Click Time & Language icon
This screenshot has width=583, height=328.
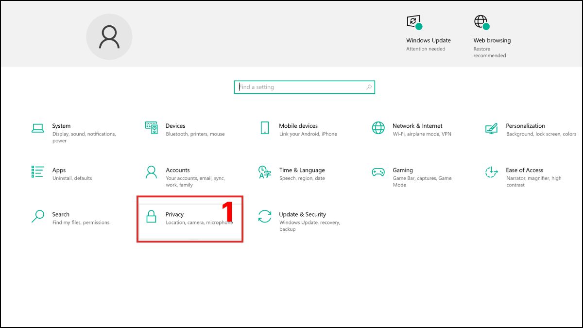(x=265, y=172)
